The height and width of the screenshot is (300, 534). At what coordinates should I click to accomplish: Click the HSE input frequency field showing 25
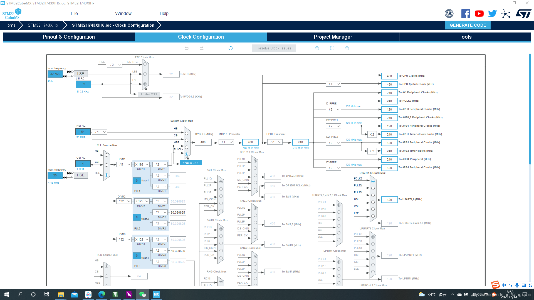(x=55, y=175)
